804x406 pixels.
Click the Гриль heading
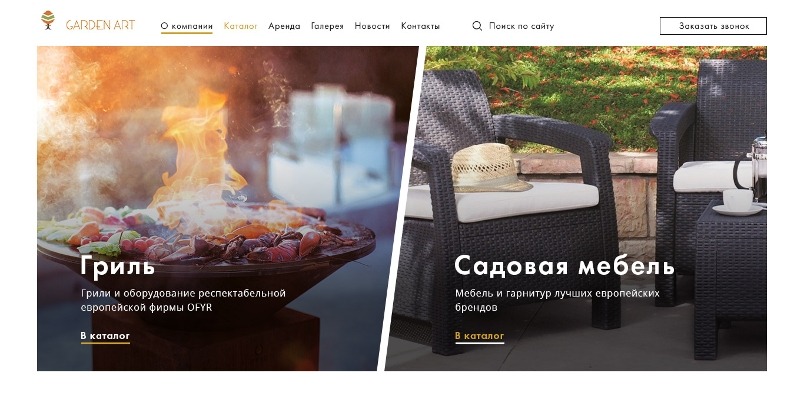(x=118, y=265)
